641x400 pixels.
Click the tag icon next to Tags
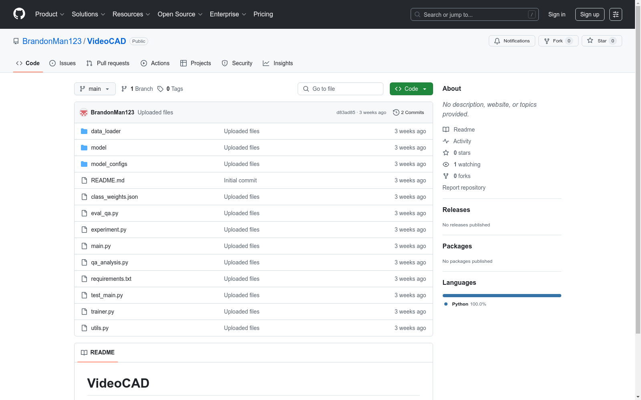pos(160,89)
